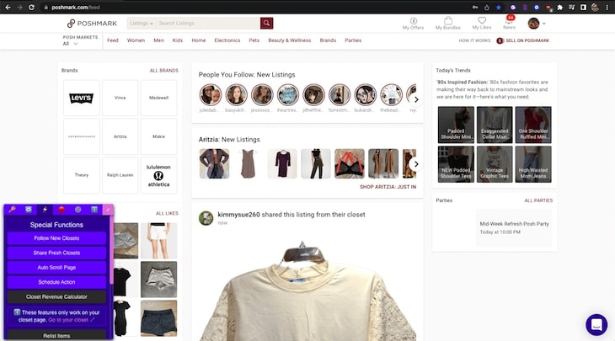The height and width of the screenshot is (341, 615).
Task: Click the extension panel purple scrollbar
Action: click(x=111, y=249)
